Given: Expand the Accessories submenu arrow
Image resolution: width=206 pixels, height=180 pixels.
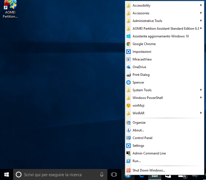Looking at the screenshot, I should point(201,13).
